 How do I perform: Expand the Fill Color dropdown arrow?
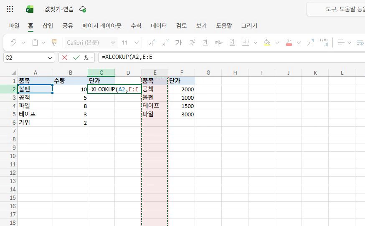click(x=277, y=43)
